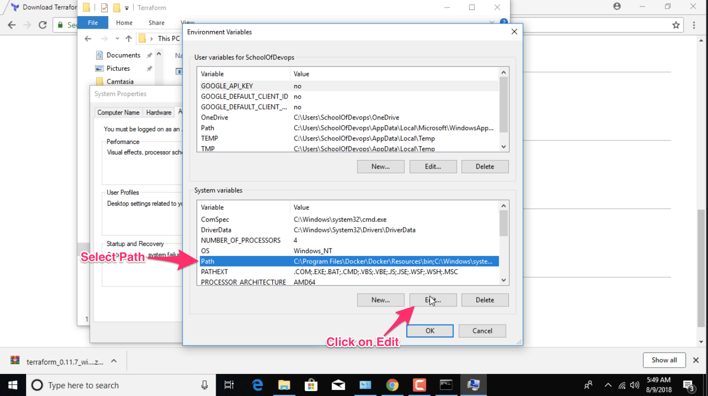Open the Microsoft Store taskbar icon
Image resolution: width=708 pixels, height=396 pixels.
click(x=311, y=385)
